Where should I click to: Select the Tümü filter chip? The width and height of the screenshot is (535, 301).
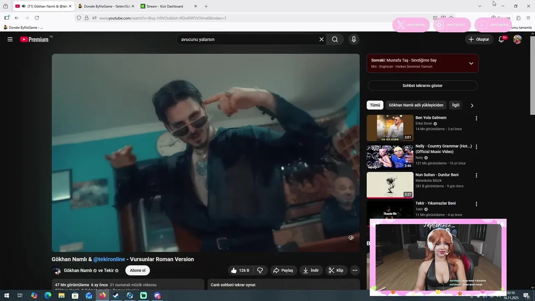(x=375, y=105)
